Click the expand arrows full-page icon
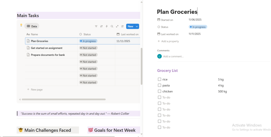This screenshot has width=271, height=137. pos(117,26)
